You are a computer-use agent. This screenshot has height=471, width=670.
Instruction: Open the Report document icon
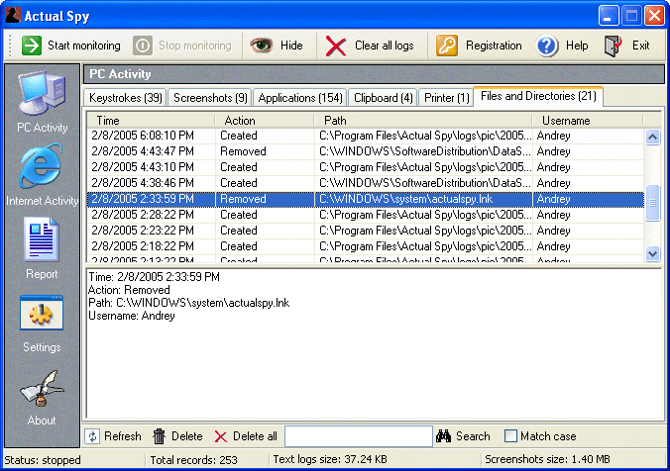[42, 239]
